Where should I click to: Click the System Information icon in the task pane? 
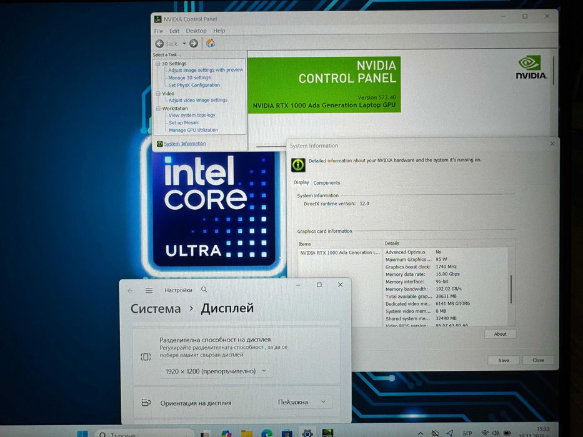[159, 144]
